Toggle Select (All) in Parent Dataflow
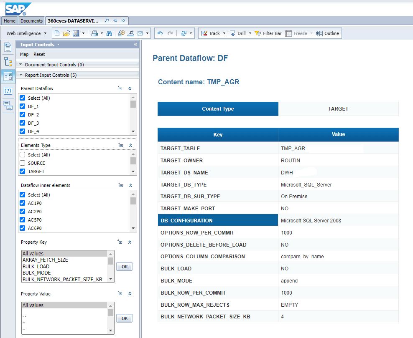413x338 pixels. [23, 98]
